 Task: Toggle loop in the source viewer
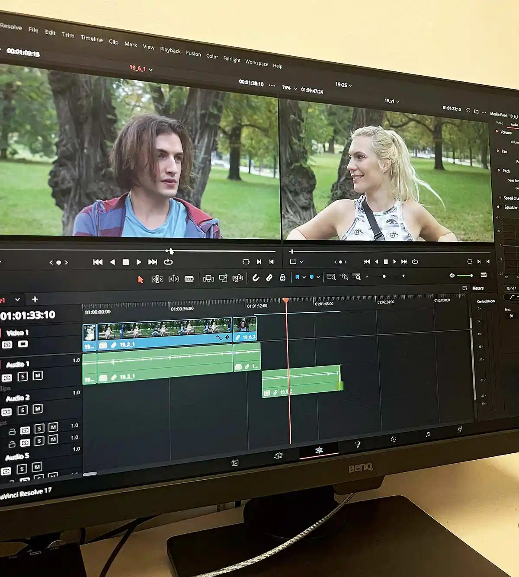coord(168,262)
